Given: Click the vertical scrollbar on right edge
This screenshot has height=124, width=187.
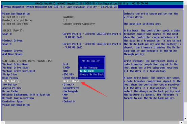Looking at the screenshot, I should click(185, 54).
